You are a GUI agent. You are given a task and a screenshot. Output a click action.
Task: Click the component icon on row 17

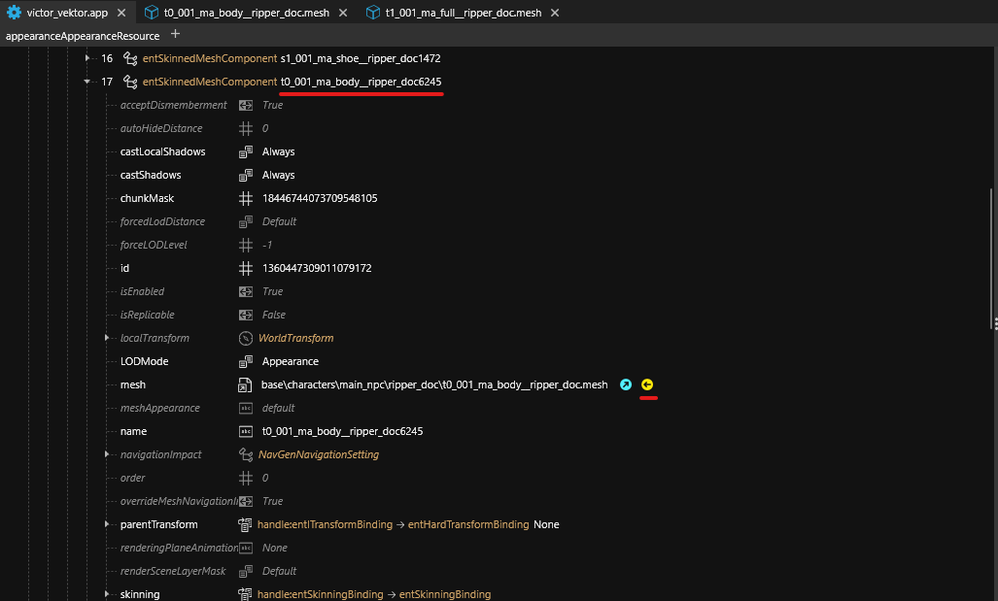pos(129,82)
